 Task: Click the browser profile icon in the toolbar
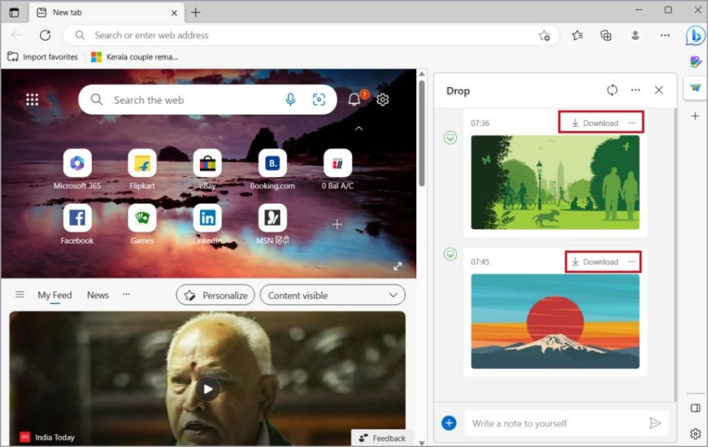click(x=635, y=35)
